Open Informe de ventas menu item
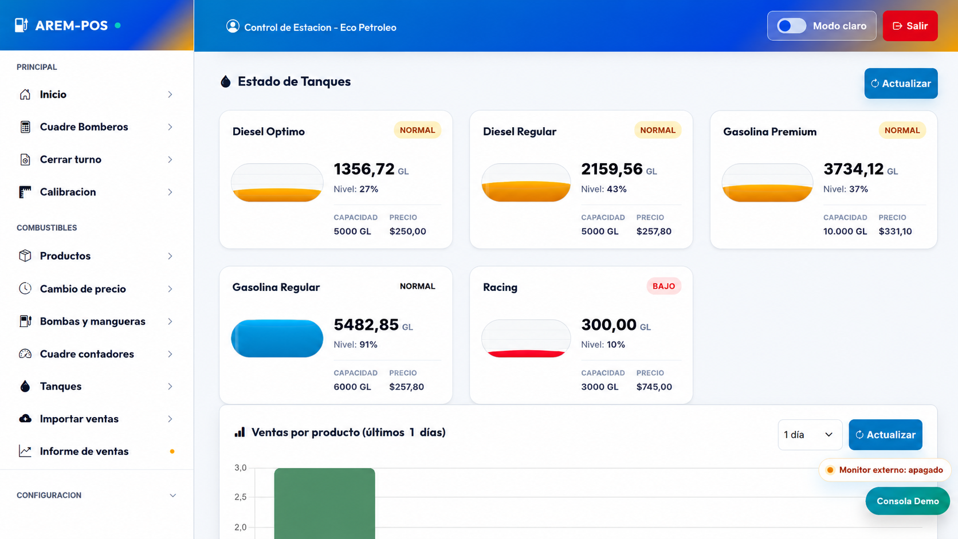 pos(96,451)
